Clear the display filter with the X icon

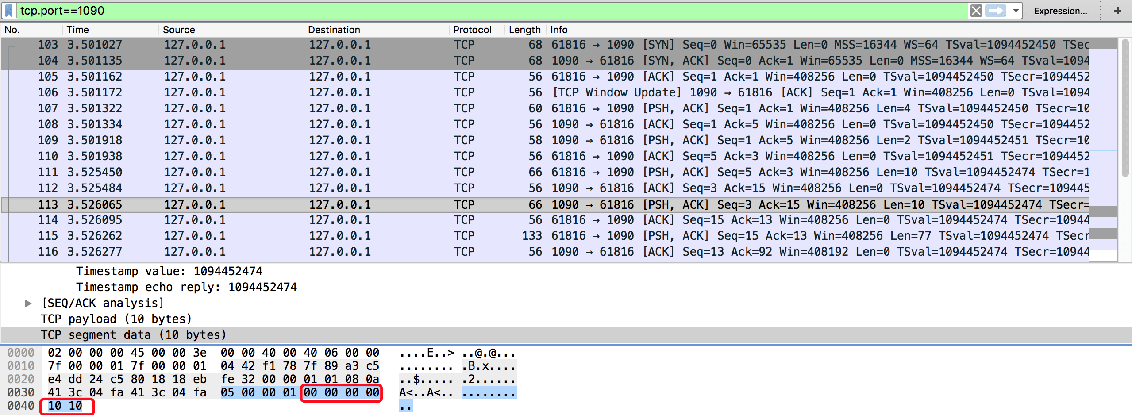click(x=976, y=11)
